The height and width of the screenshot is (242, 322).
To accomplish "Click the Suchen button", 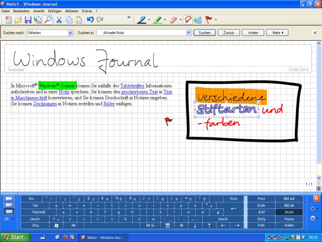I will click(204, 33).
